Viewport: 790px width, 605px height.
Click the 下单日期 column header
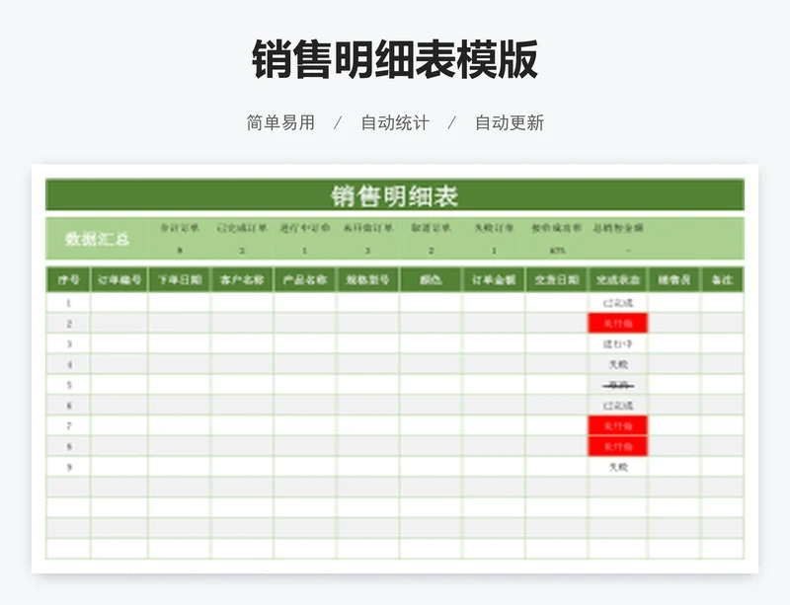point(180,279)
